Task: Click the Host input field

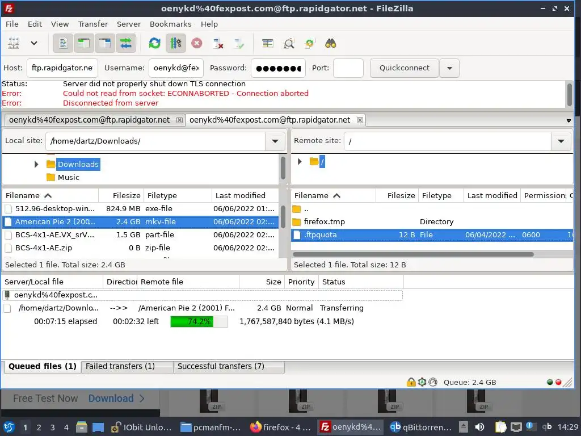Action: coord(62,68)
